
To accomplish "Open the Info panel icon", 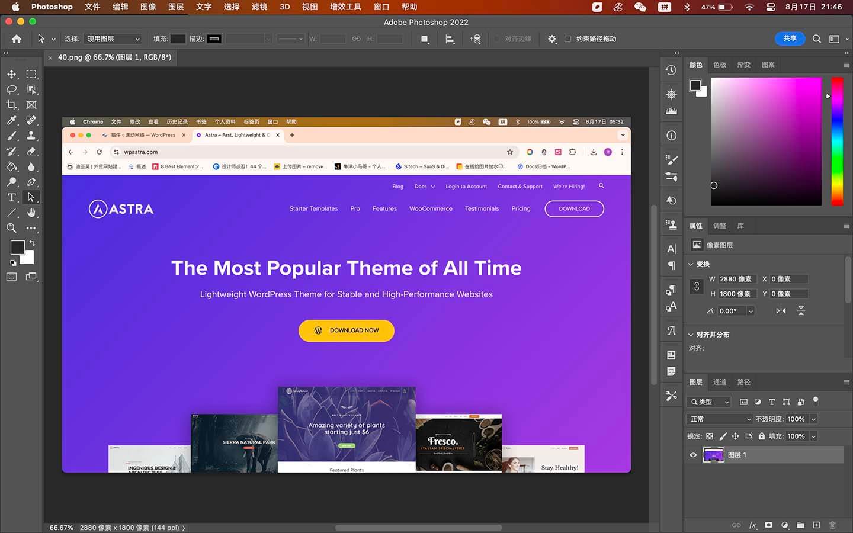I will point(671,136).
